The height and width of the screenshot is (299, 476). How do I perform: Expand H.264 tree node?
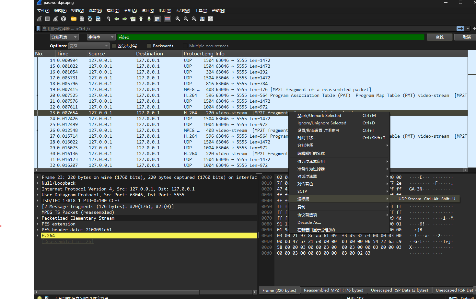pos(38,236)
